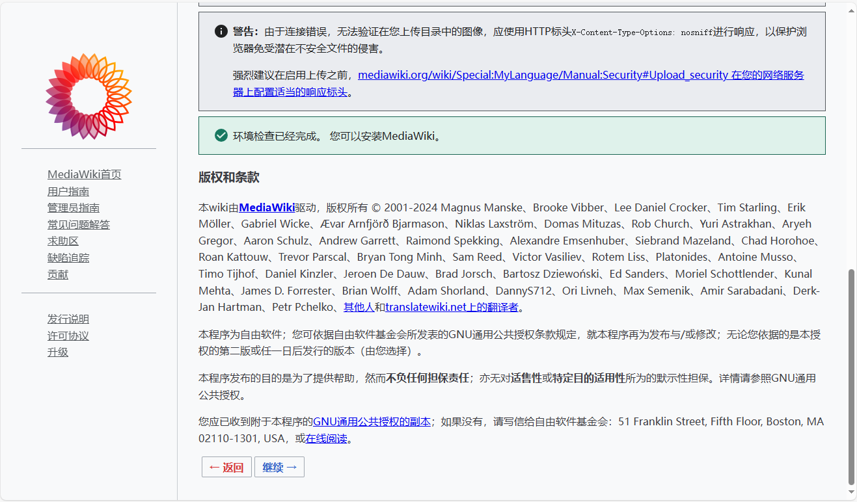Click the 继续 → button

pos(279,467)
